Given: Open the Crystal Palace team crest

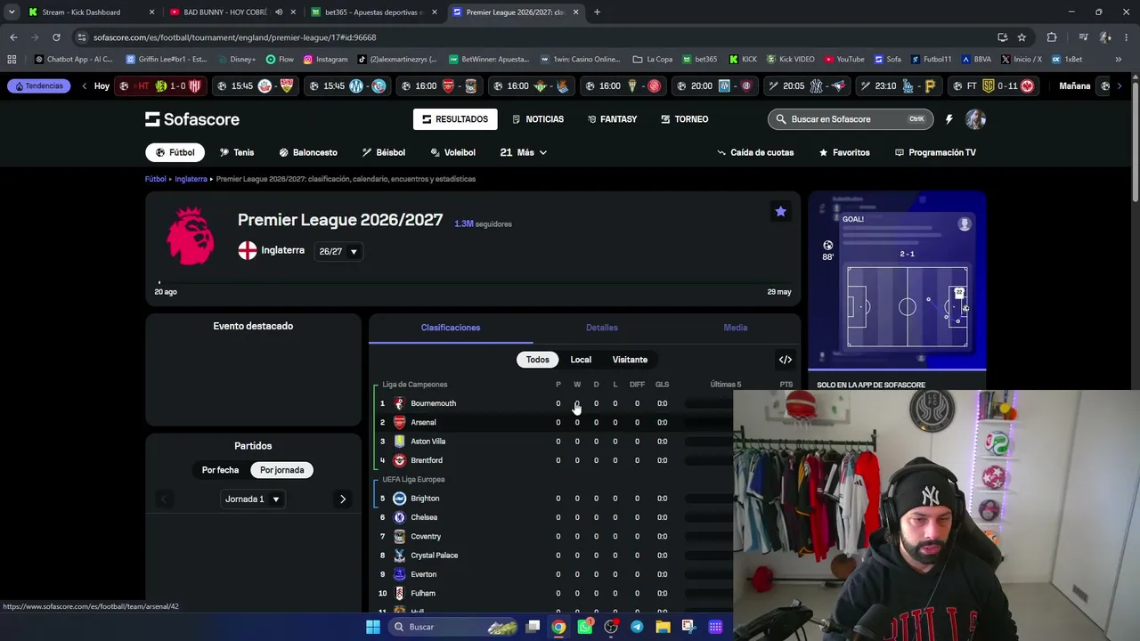Looking at the screenshot, I should pos(399,556).
